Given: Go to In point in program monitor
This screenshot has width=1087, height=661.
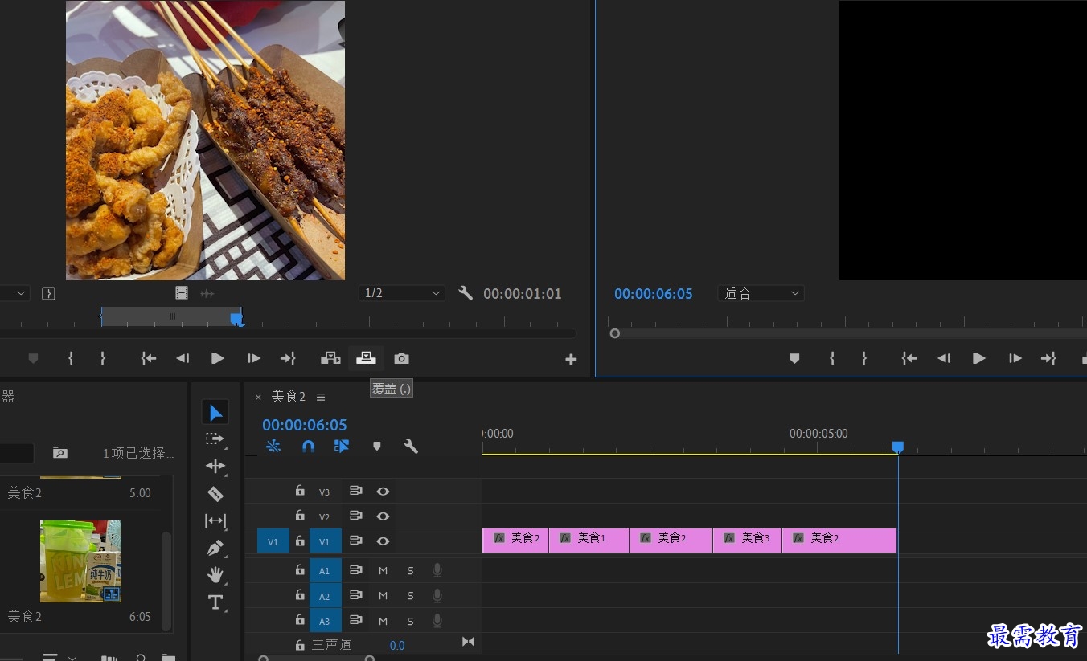Looking at the screenshot, I should [909, 359].
